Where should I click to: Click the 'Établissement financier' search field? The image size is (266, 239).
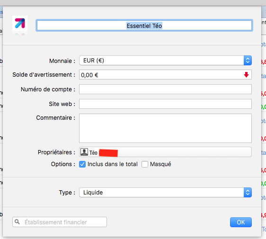click(60, 222)
